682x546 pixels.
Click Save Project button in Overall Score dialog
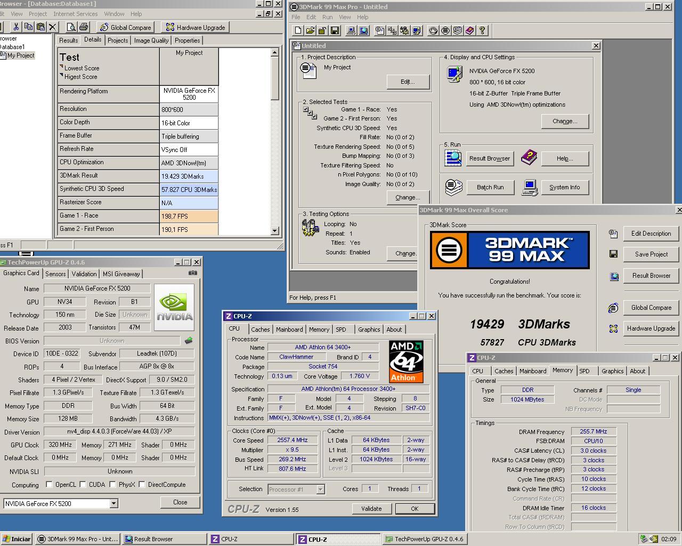[x=651, y=254]
